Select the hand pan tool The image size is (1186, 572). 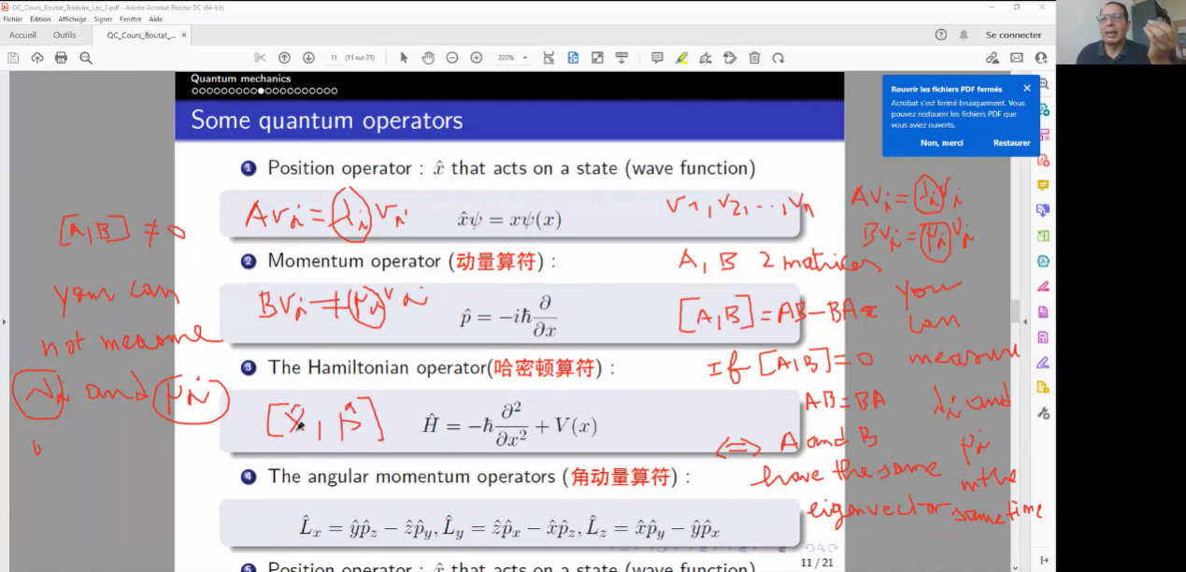[x=428, y=58]
